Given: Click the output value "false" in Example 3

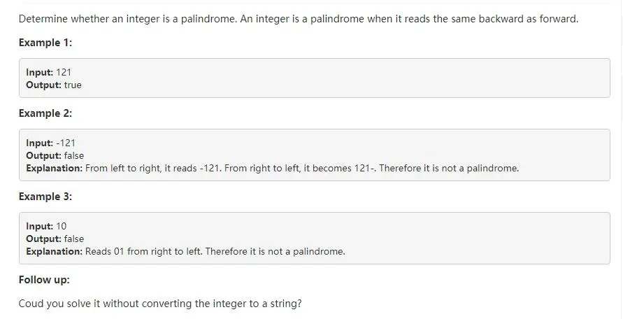Looking at the screenshot, I should tap(74, 239).
